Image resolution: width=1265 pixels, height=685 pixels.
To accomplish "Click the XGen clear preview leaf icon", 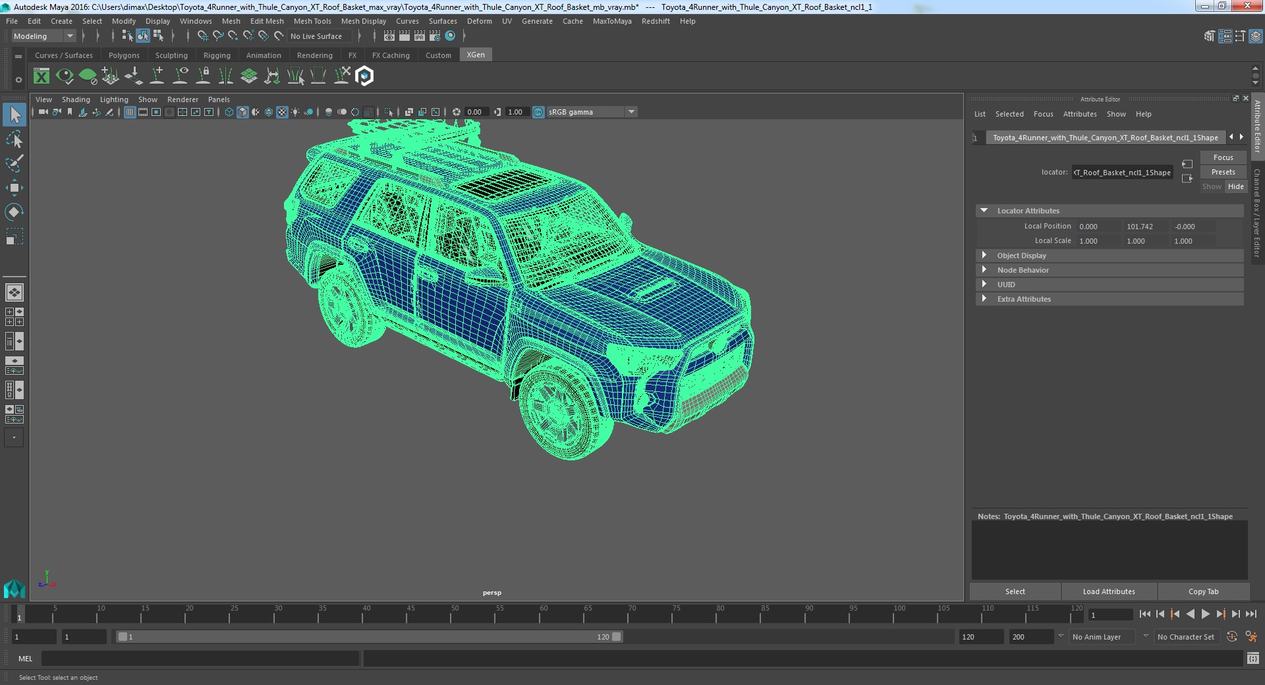I will coord(88,76).
